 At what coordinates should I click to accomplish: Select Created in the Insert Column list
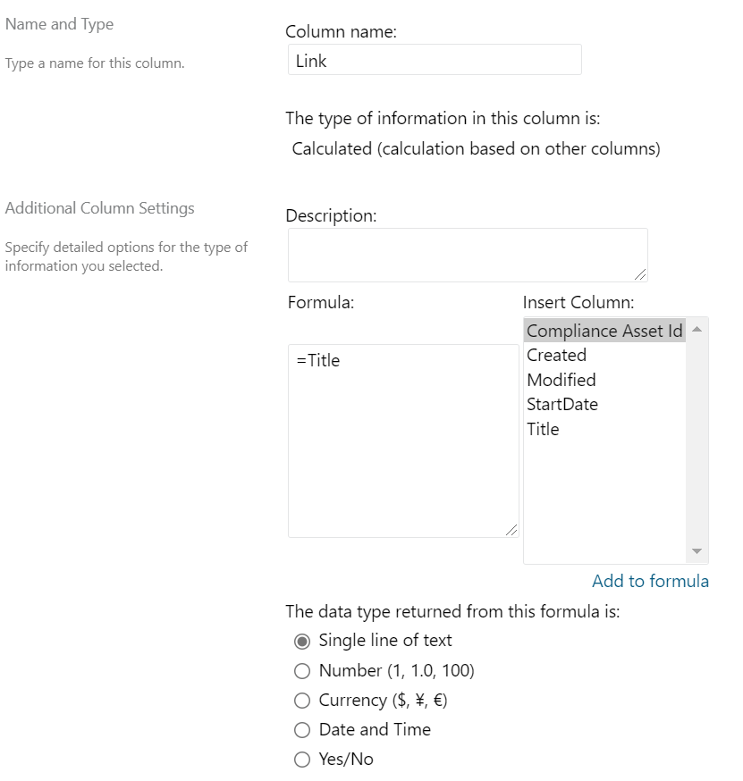pyautogui.click(x=556, y=355)
